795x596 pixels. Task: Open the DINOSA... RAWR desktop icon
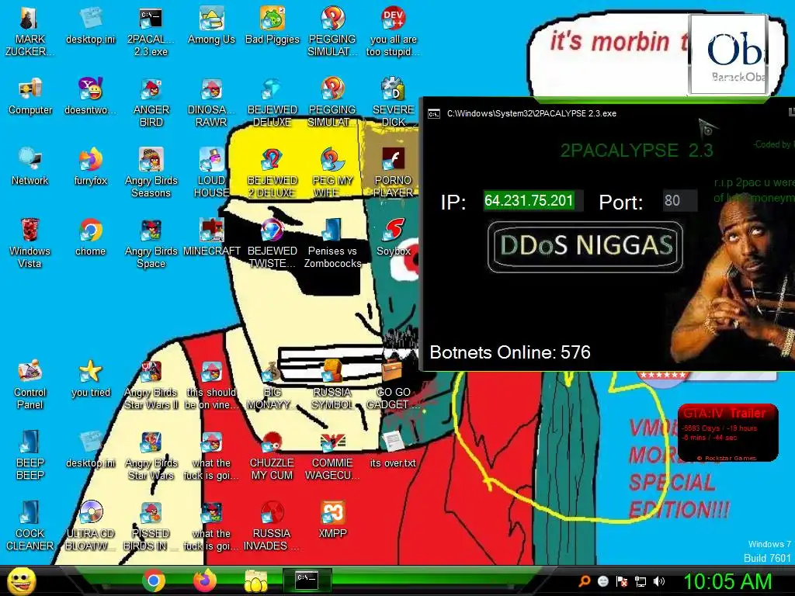click(x=211, y=102)
